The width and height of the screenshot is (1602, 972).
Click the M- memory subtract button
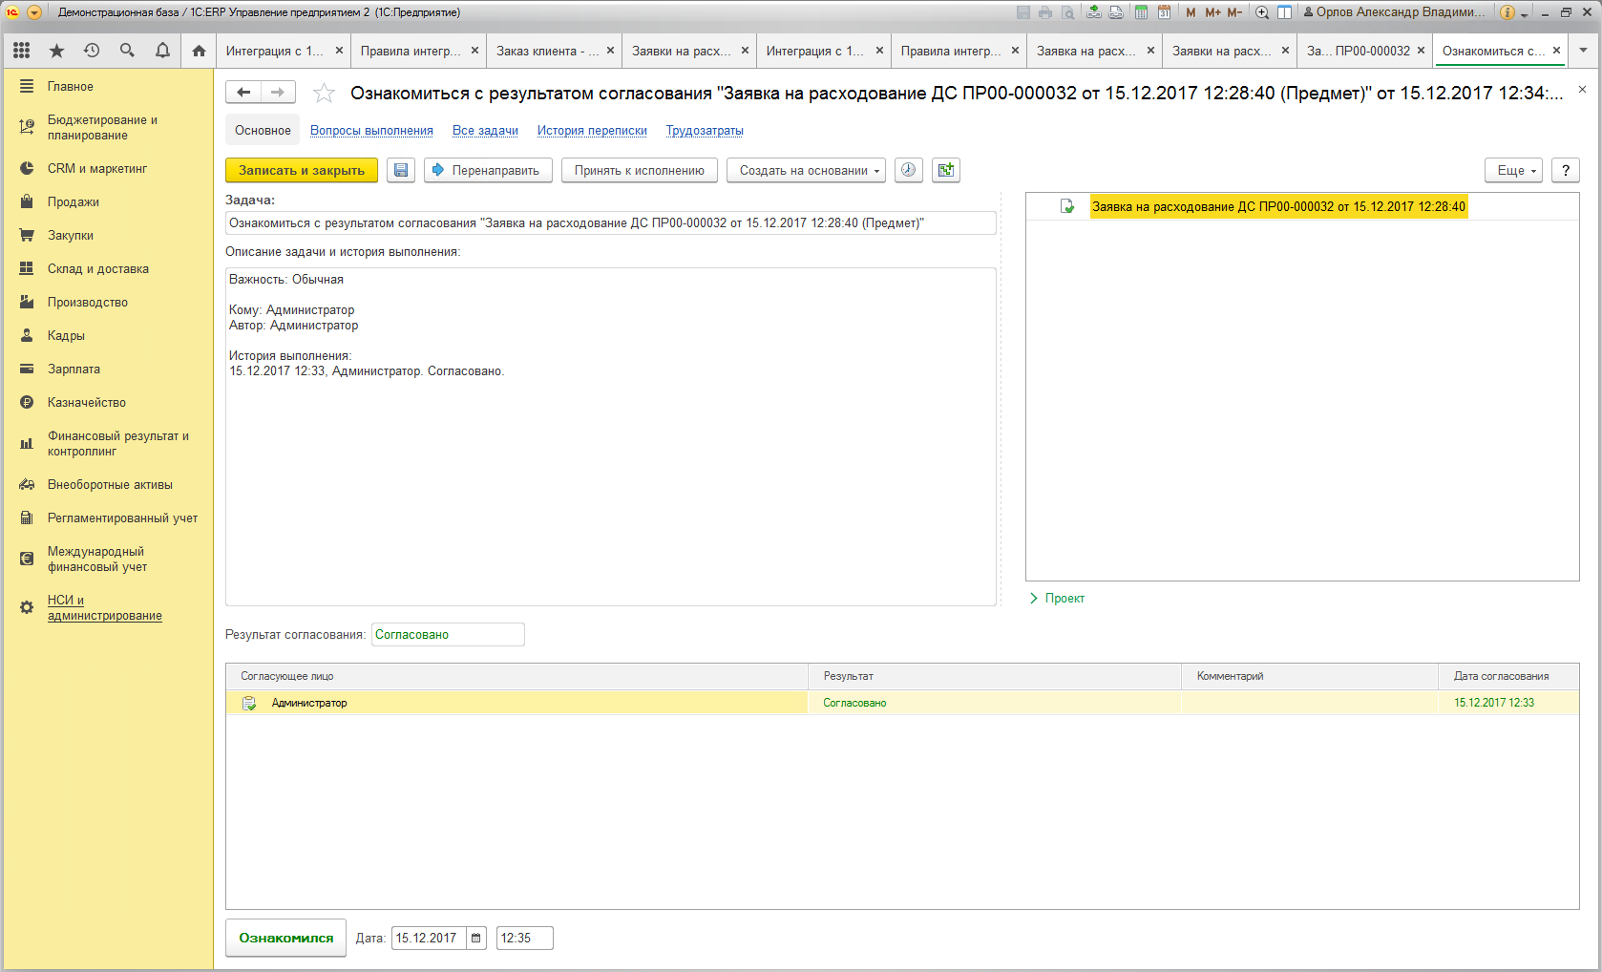coord(1234,12)
